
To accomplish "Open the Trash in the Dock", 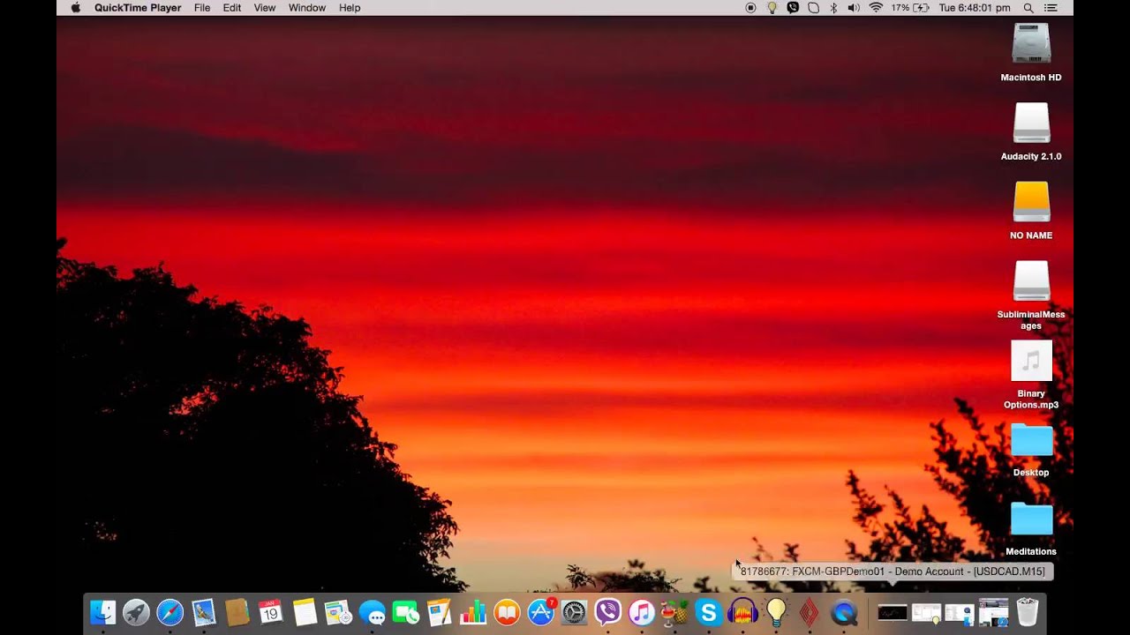I will point(1028,612).
